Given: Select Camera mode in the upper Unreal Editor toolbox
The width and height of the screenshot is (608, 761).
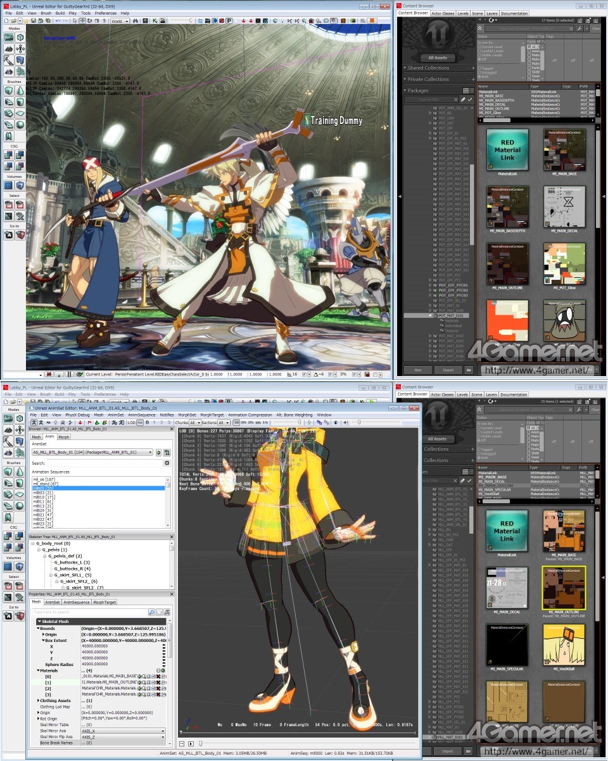Looking at the screenshot, I should pyautogui.click(x=9, y=37).
